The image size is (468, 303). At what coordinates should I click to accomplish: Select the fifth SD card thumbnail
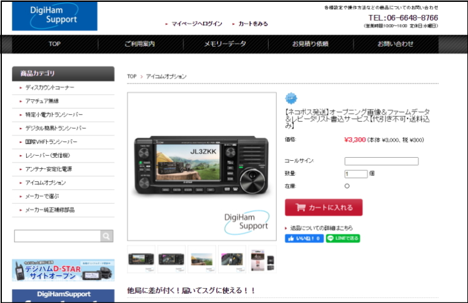(262, 259)
